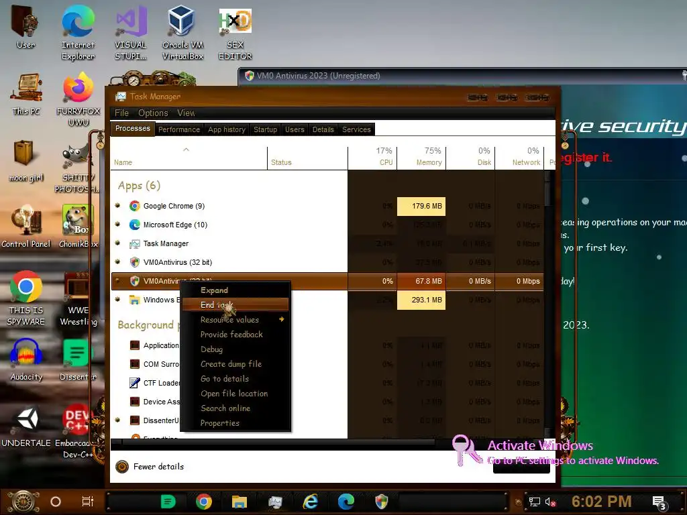Expand the Task Manager process row
The width and height of the screenshot is (687, 515).
[x=117, y=243]
